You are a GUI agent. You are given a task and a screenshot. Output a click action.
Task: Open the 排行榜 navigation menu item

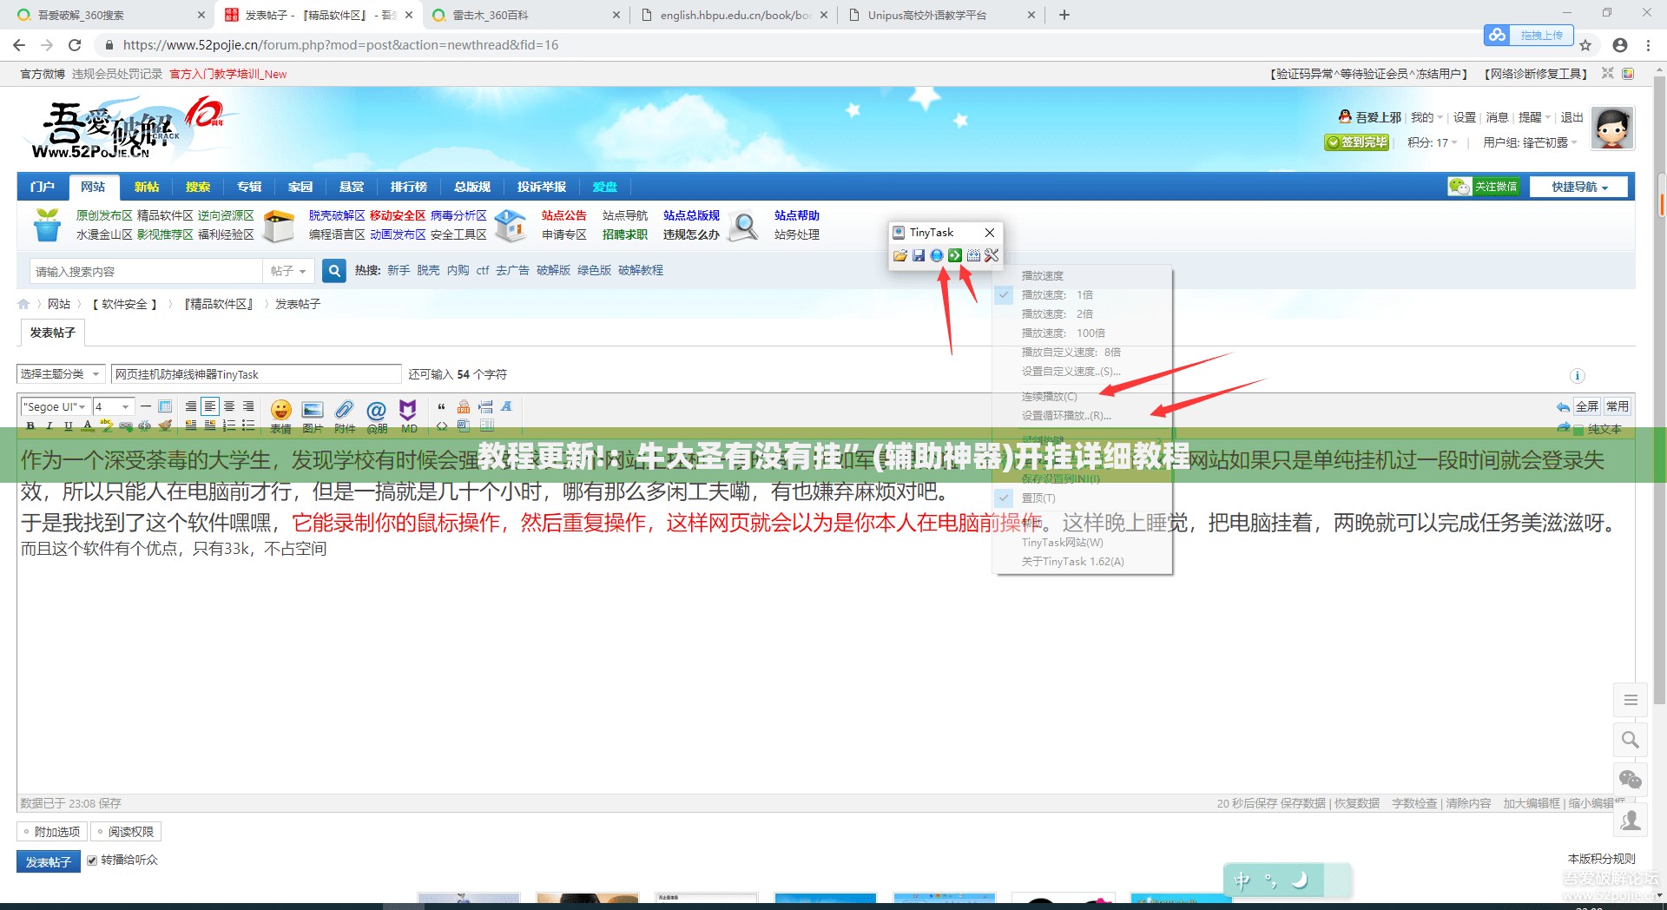(409, 187)
